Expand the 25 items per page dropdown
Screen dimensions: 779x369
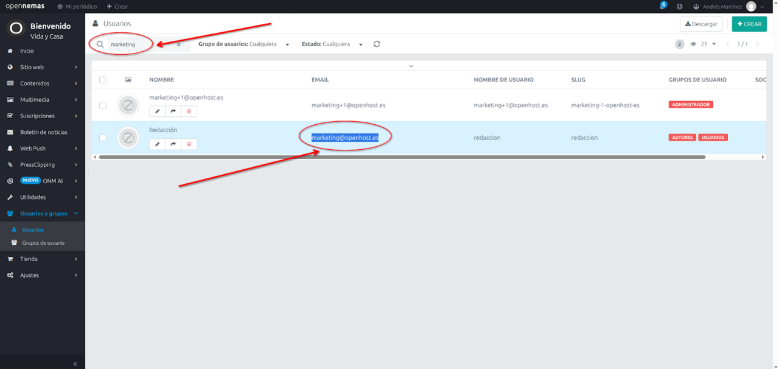click(708, 44)
